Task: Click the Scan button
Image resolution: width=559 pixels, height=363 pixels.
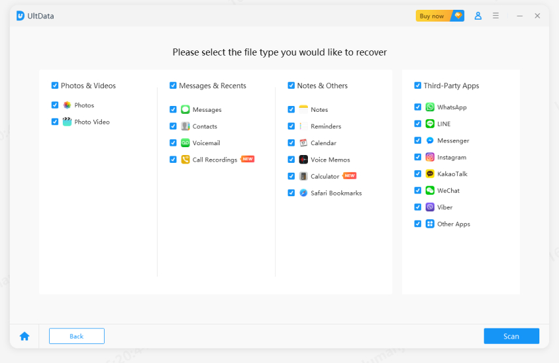Action: pyautogui.click(x=511, y=336)
